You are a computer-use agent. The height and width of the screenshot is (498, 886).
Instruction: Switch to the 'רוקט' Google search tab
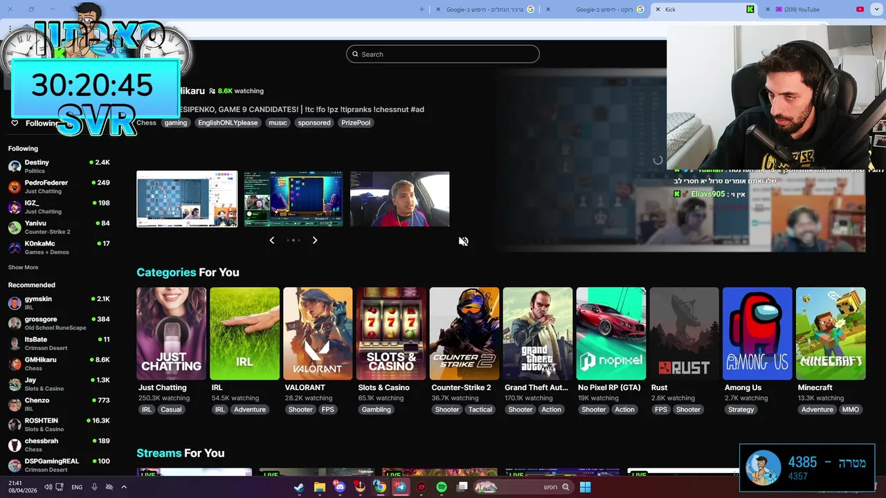(x=595, y=10)
